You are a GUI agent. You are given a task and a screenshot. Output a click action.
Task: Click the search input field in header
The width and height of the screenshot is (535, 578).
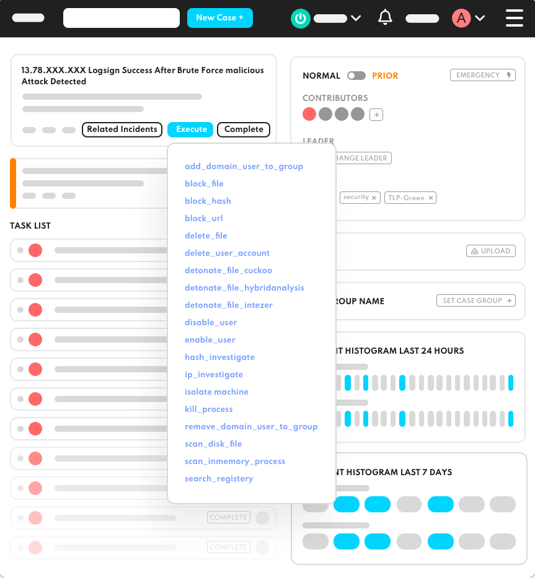122,18
